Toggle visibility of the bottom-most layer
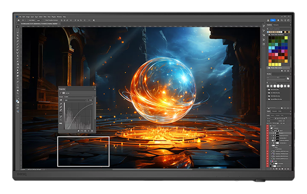The height and width of the screenshot is (194, 307). point(268,166)
